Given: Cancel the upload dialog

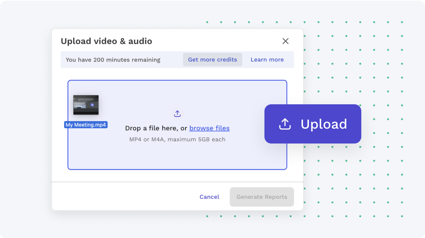Looking at the screenshot, I should pyautogui.click(x=209, y=197).
